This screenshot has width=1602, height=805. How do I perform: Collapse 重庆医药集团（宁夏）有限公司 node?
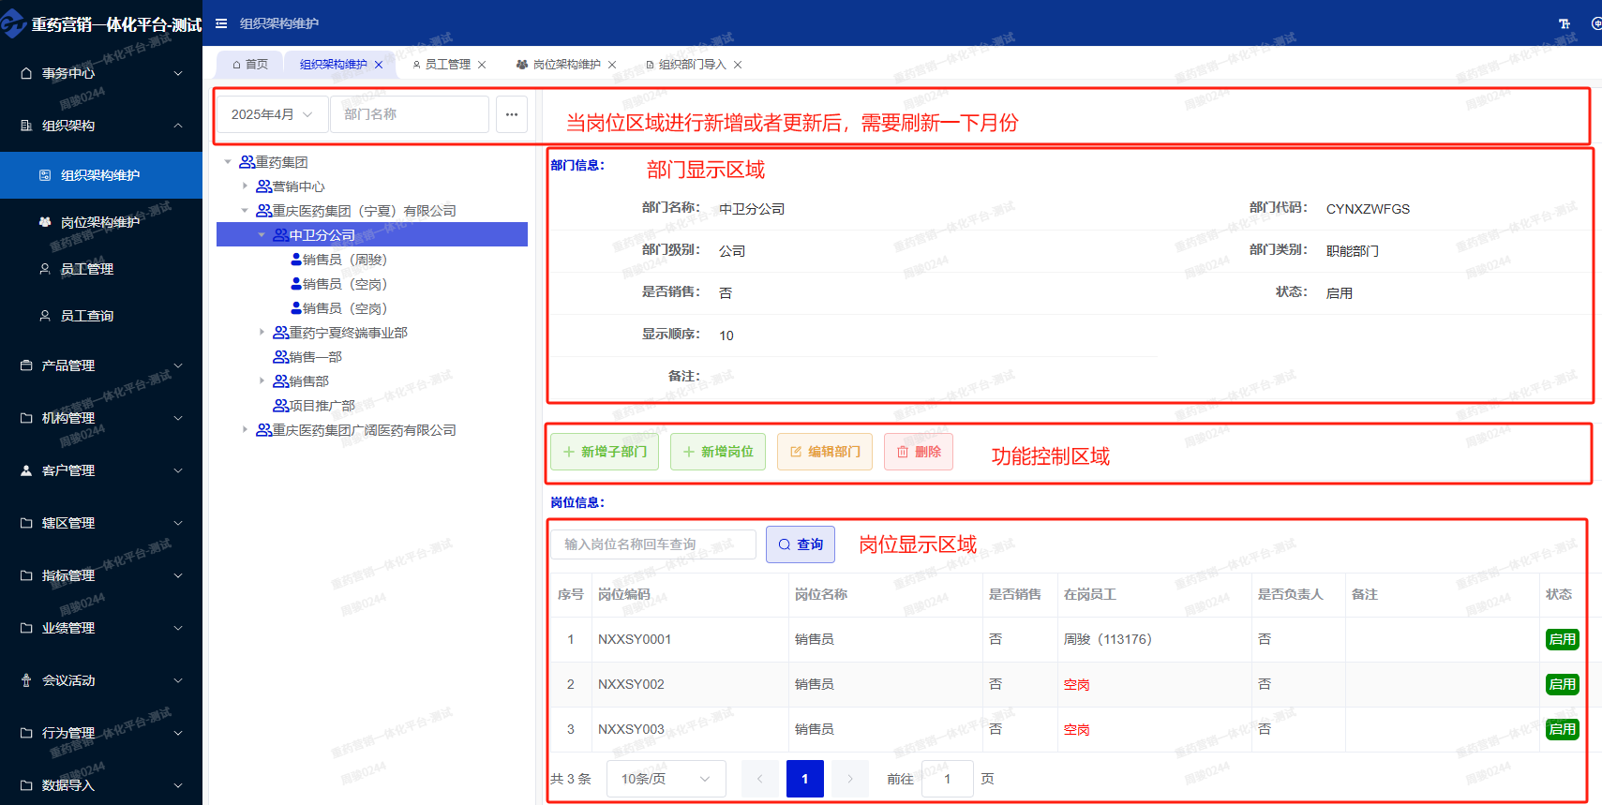[x=245, y=211]
